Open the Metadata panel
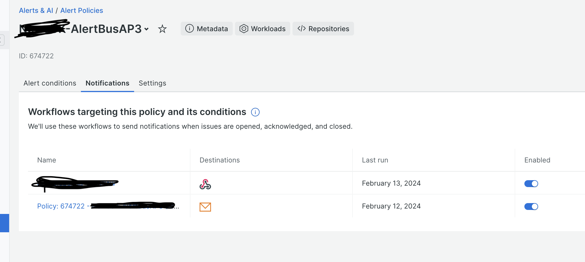 tap(206, 29)
